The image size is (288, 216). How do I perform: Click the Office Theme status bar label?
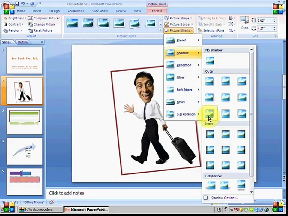(34, 202)
